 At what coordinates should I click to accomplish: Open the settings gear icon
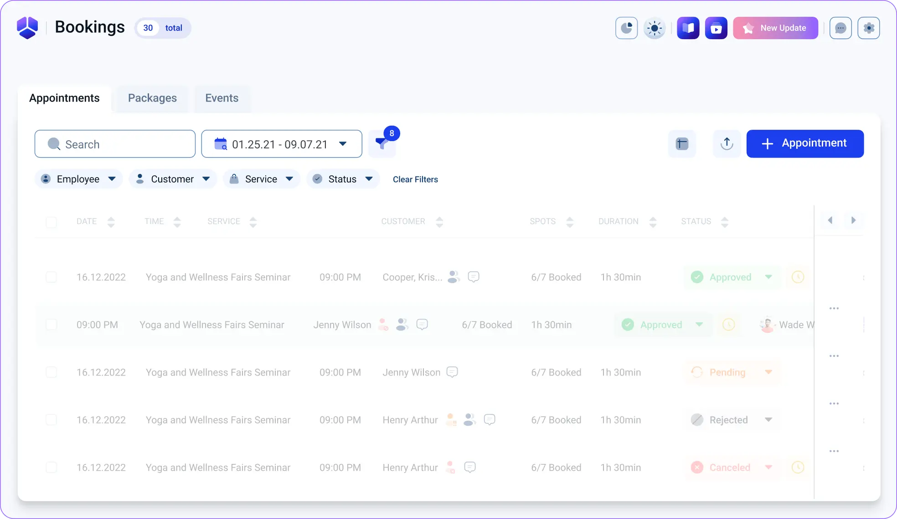coord(869,28)
